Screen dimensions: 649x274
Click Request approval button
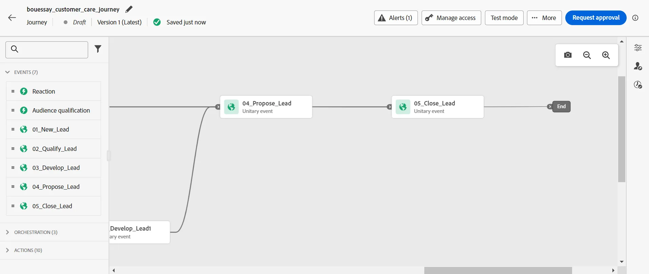(x=596, y=18)
